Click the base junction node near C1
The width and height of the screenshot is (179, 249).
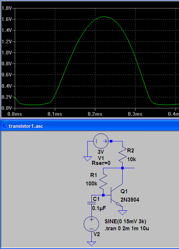tap(103, 195)
